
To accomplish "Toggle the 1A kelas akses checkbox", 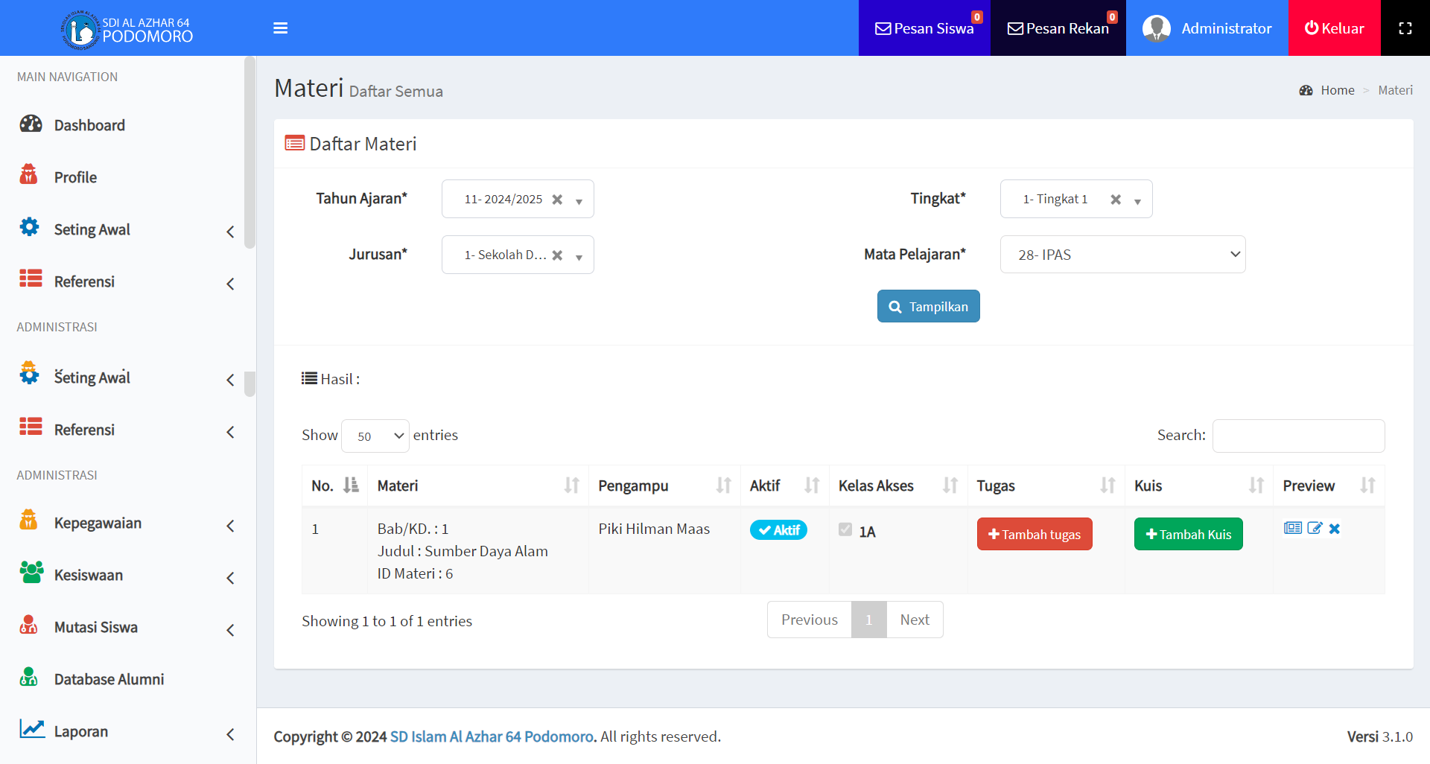I will pos(845,529).
